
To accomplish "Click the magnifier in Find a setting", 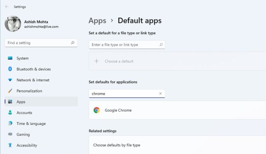I will point(73,43).
